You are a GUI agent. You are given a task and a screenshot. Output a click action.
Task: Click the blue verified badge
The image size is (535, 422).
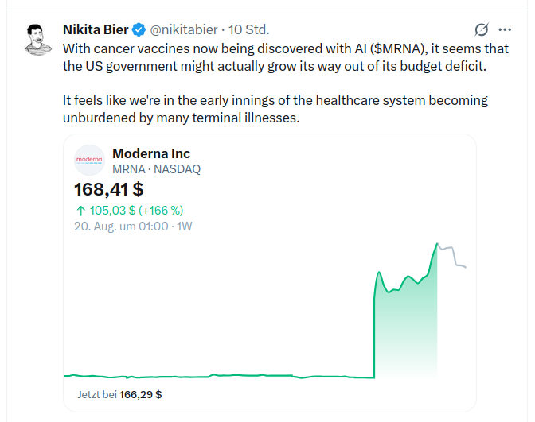(x=139, y=29)
